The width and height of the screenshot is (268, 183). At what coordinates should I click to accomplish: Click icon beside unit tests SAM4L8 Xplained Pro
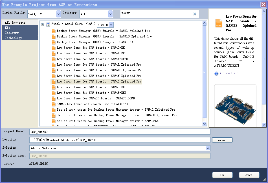tap(54, 115)
